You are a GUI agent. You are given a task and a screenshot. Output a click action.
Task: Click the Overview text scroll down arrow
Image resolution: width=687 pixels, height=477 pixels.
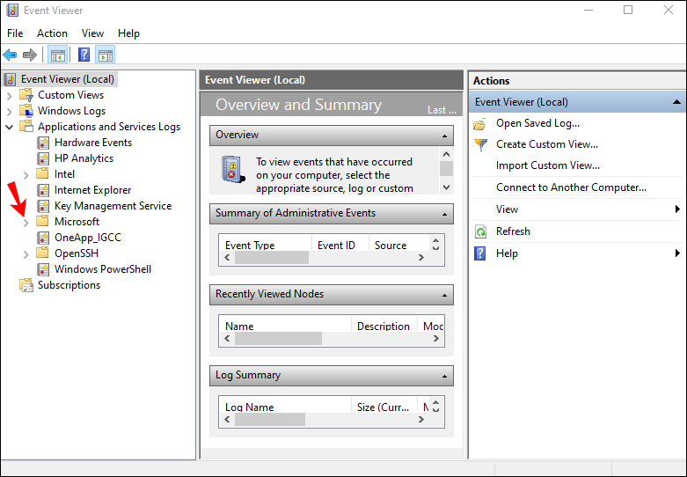(x=446, y=187)
